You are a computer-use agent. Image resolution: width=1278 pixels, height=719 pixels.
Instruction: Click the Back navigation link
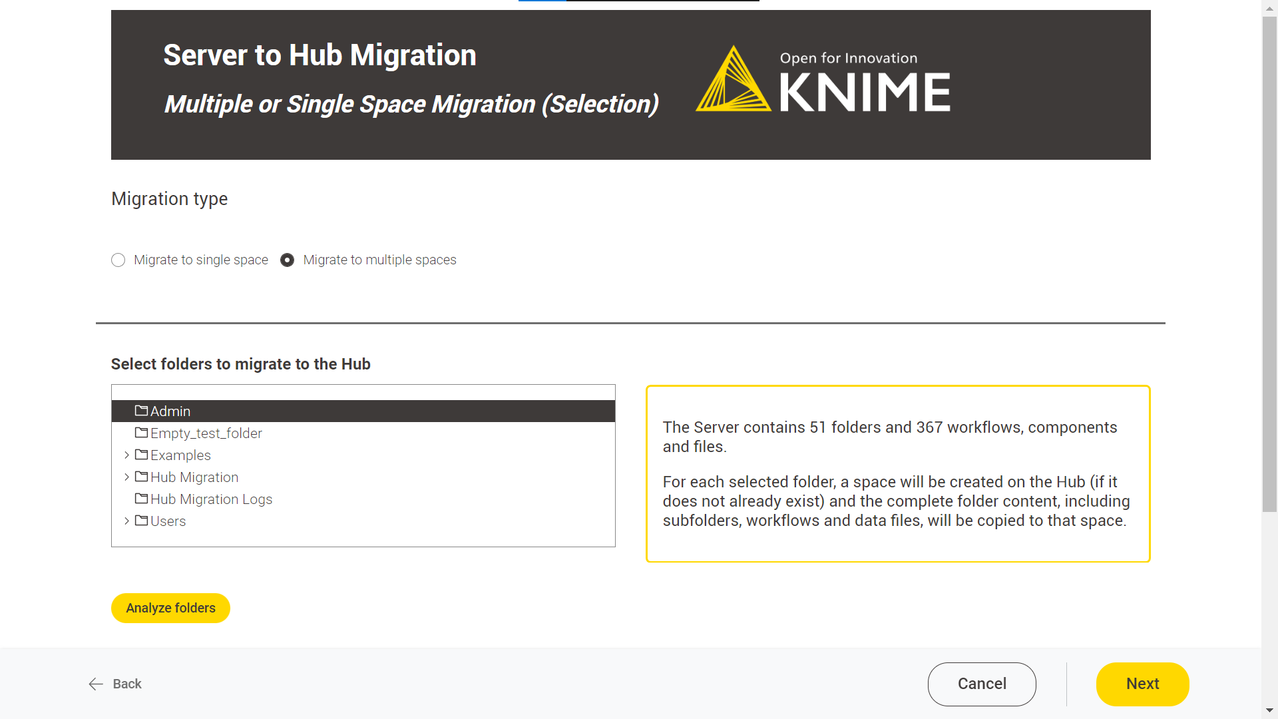click(x=113, y=684)
